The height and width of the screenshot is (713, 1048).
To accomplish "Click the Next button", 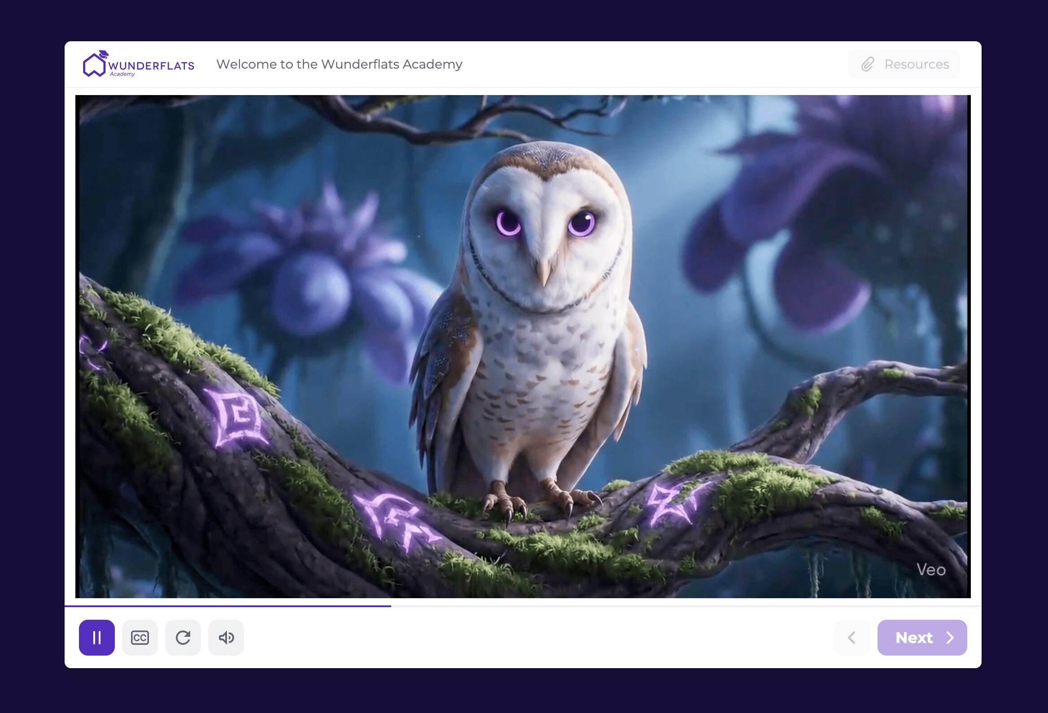I will coord(922,637).
